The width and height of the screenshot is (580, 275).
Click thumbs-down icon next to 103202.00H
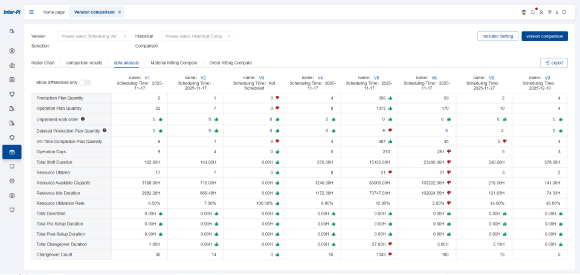(449, 183)
